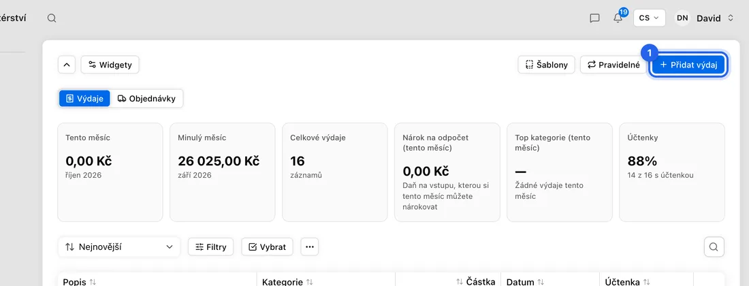Image resolution: width=749 pixels, height=286 pixels.
Task: Collapse the panel with the chevron-up button
Action: pos(67,65)
